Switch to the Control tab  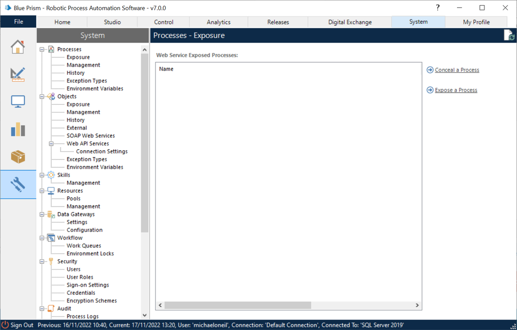(164, 22)
